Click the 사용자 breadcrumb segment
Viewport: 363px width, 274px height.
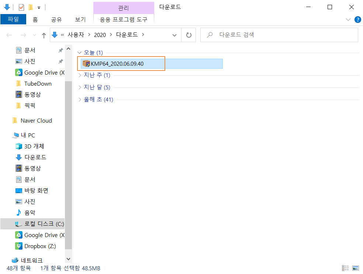76,35
